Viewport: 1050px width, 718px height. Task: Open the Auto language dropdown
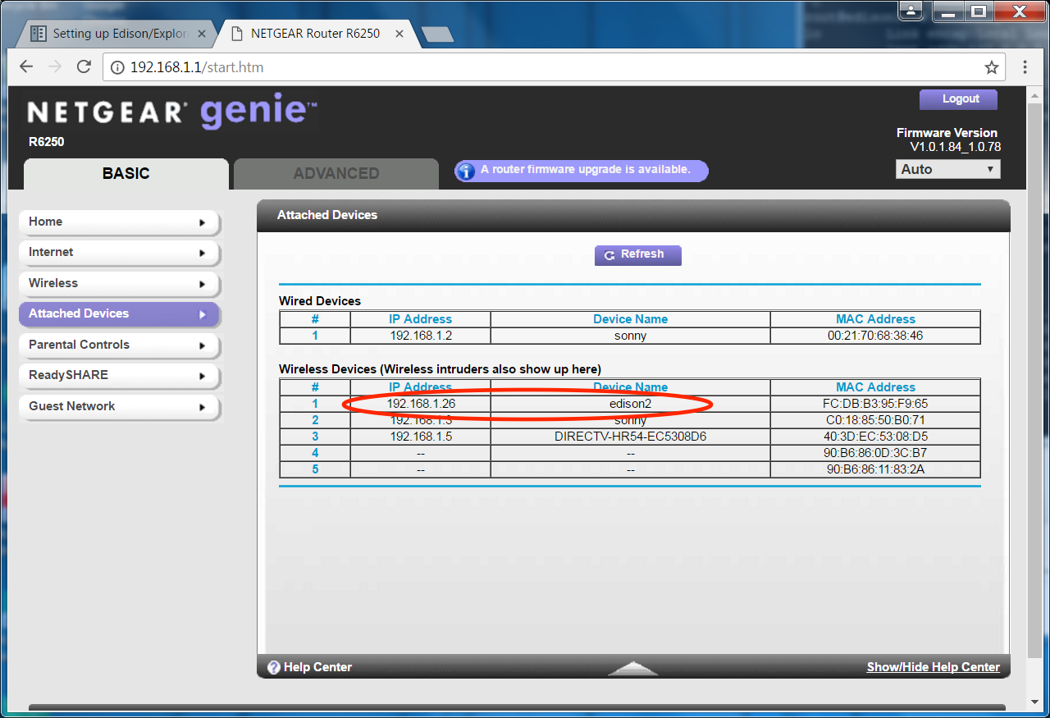point(948,169)
